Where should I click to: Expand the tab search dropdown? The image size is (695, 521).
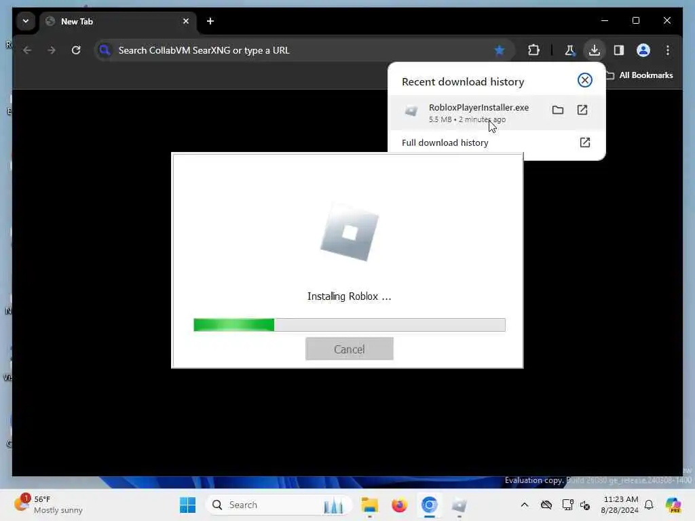(x=26, y=21)
